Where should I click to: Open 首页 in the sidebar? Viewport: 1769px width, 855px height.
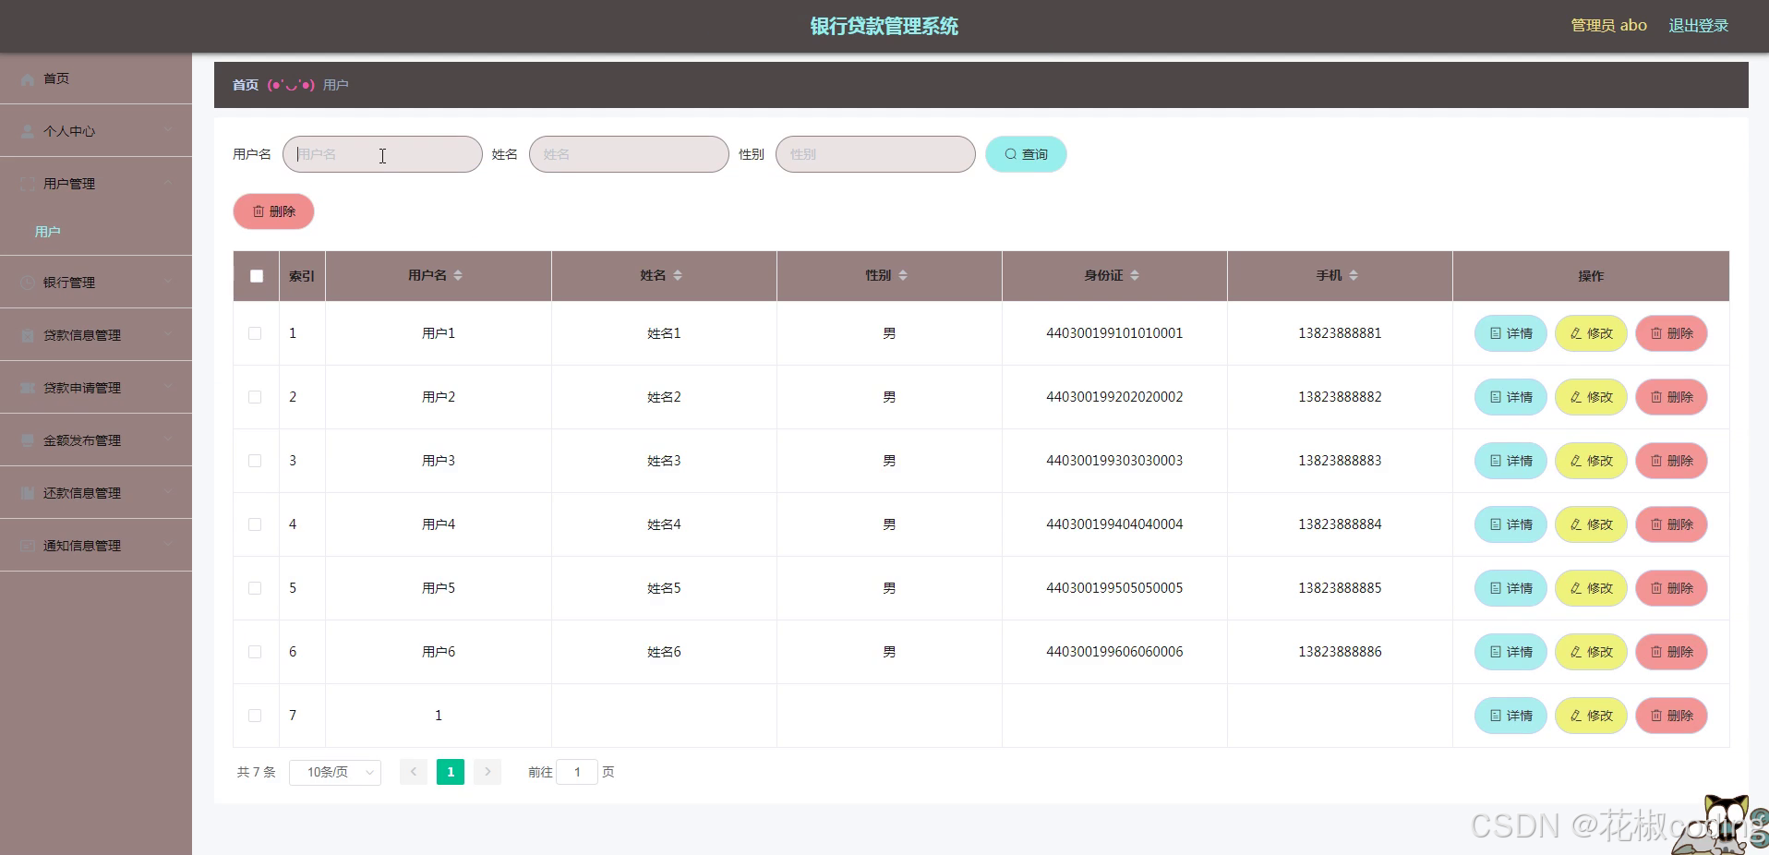[96, 78]
